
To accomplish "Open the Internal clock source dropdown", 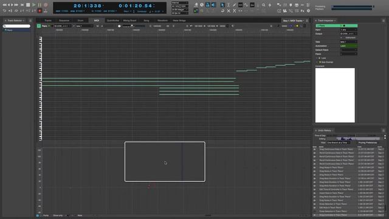I will click(180, 3).
